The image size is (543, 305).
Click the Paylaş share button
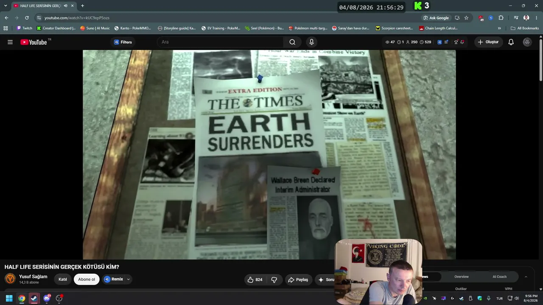(298, 280)
